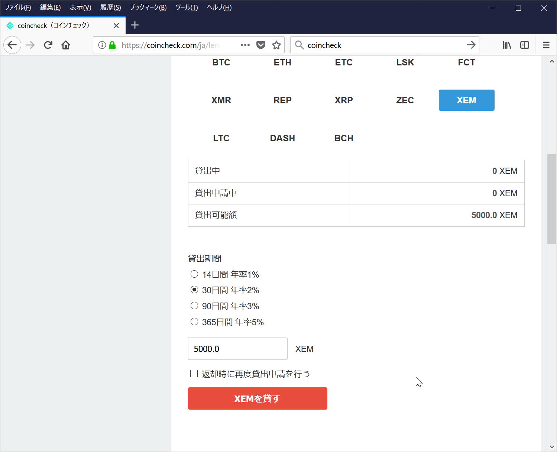Click the 貸出期間 heading
The width and height of the screenshot is (557, 452).
[205, 258]
